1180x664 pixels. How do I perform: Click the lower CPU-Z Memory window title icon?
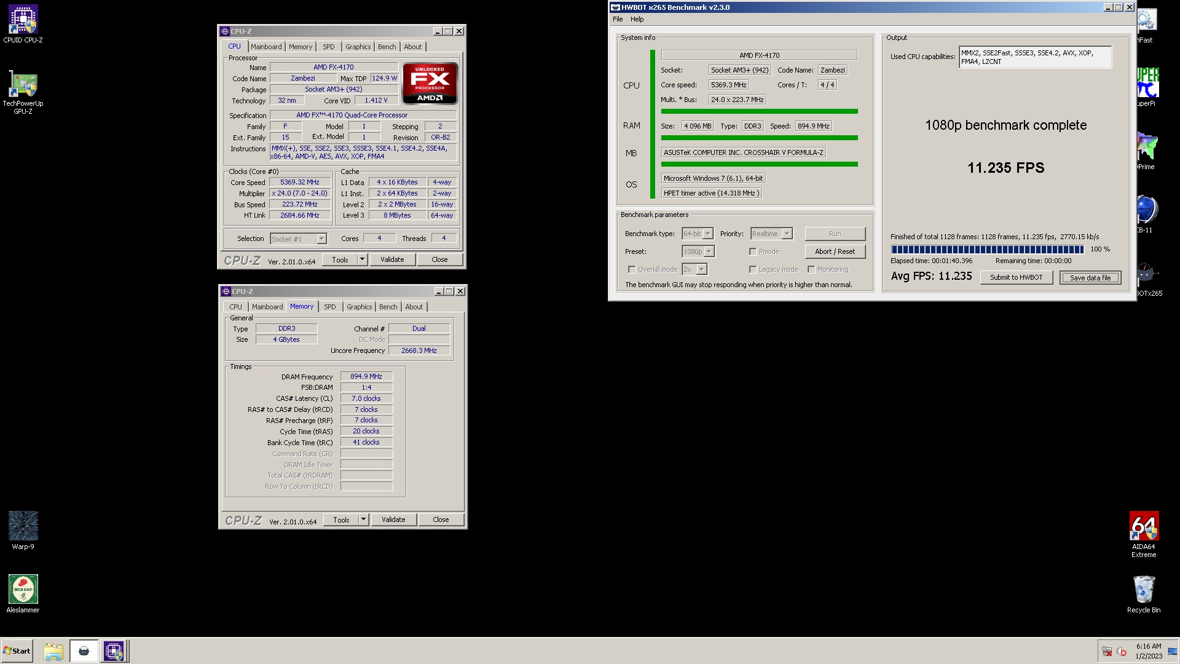[x=226, y=291]
